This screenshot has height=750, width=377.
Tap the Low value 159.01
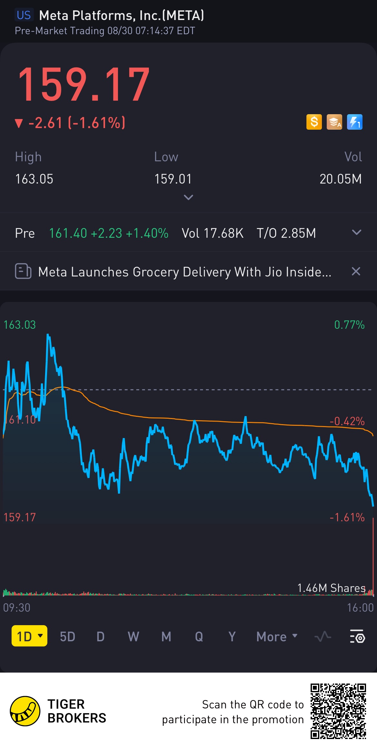pos(173,179)
